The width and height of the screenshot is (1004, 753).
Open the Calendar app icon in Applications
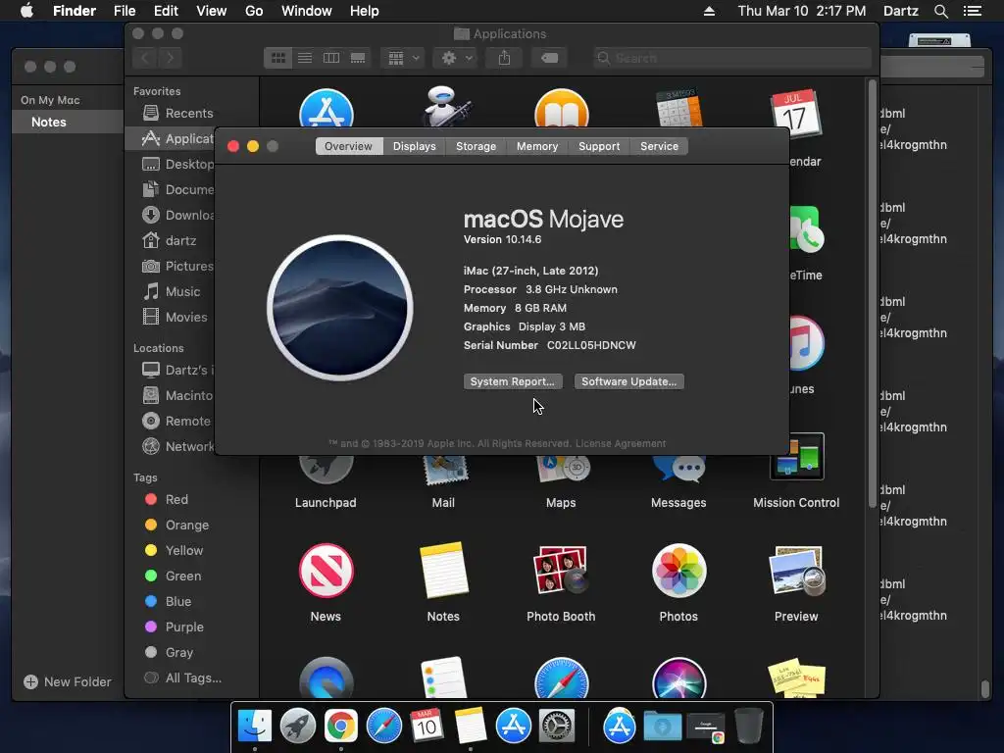tap(795, 114)
